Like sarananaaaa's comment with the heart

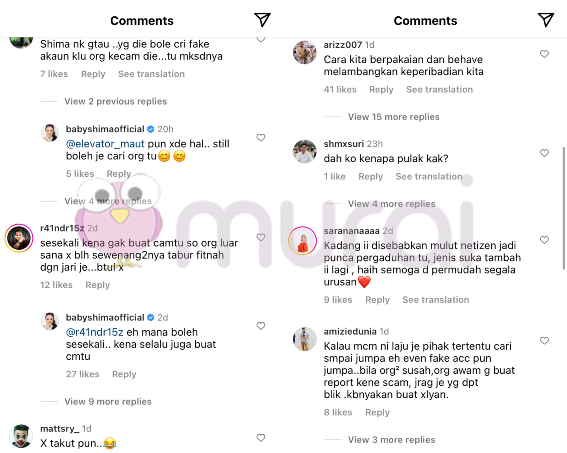[x=544, y=240]
